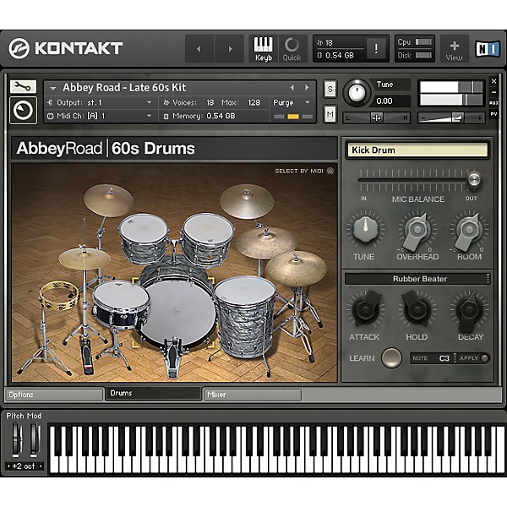This screenshot has width=507, height=507.
Task: Open the Rubber Beater selector
Action: point(417,279)
